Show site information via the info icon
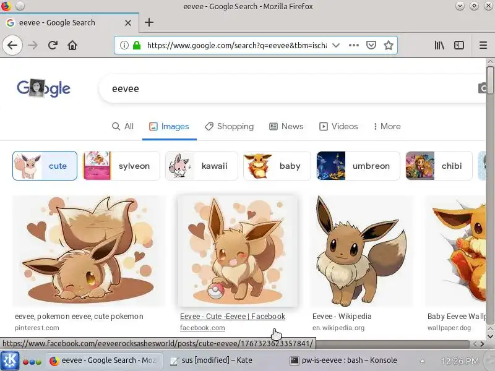The height and width of the screenshot is (371, 495). (124, 45)
